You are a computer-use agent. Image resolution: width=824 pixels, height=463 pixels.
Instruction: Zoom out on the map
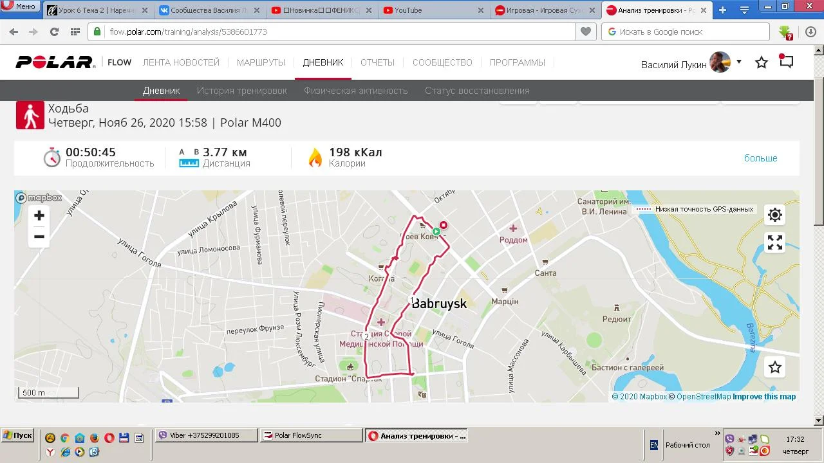click(x=39, y=237)
